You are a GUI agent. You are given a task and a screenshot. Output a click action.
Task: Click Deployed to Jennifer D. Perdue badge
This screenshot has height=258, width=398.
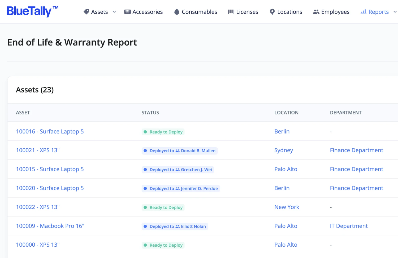click(x=181, y=189)
